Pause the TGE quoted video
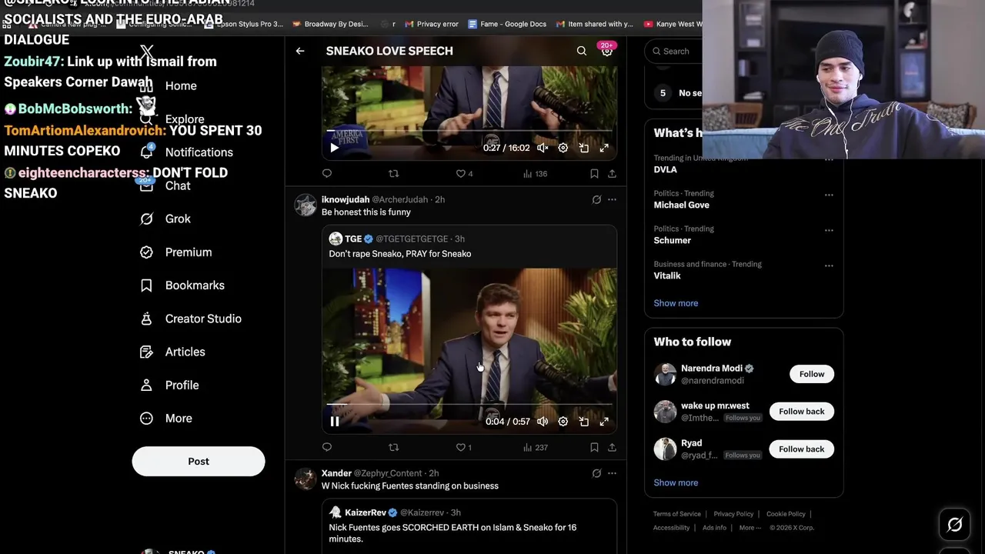985x554 pixels. click(x=335, y=421)
